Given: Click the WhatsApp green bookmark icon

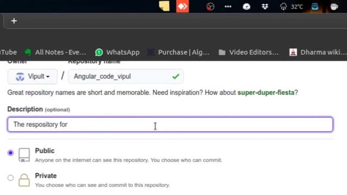Looking at the screenshot, I should coord(99,53).
